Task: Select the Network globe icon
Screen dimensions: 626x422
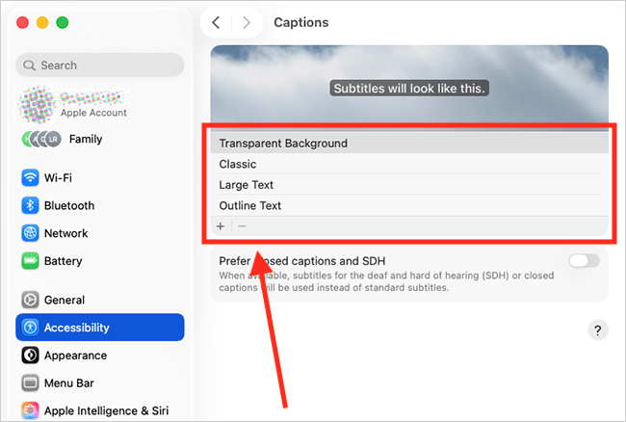Action: pyautogui.click(x=30, y=233)
